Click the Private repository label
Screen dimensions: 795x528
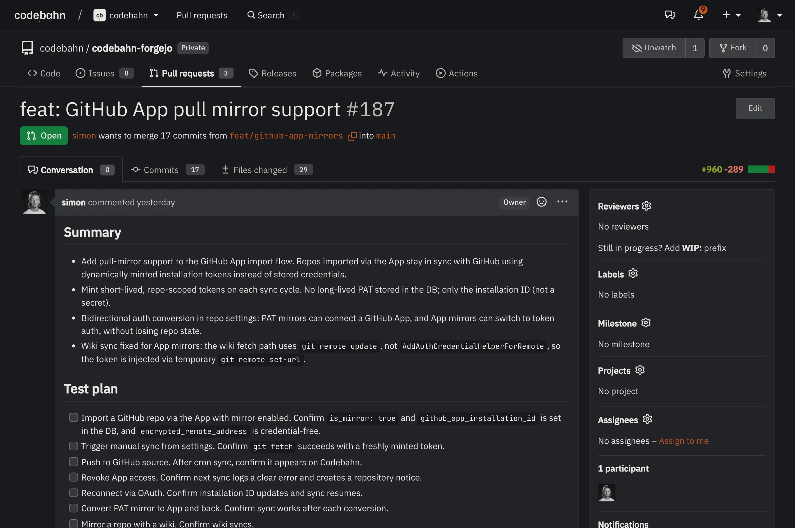coord(193,48)
